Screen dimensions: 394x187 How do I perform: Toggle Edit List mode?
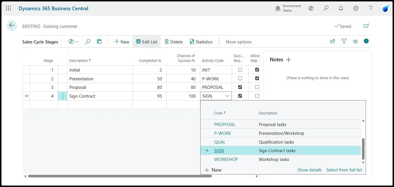(x=147, y=42)
